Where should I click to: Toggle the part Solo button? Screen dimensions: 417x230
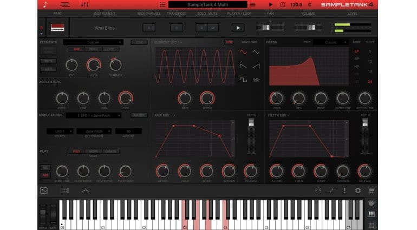(201, 28)
